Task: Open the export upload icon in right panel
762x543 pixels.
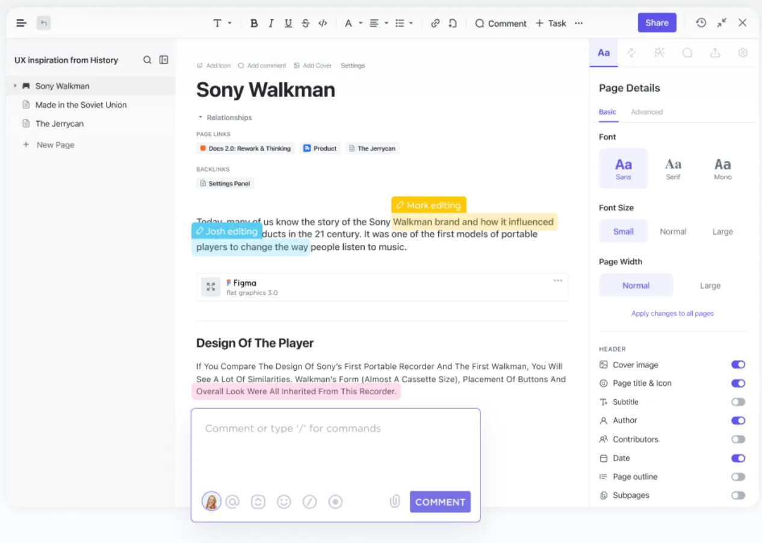Action: coord(715,53)
